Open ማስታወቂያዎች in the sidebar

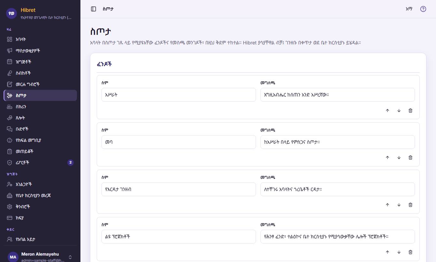pos(40,50)
